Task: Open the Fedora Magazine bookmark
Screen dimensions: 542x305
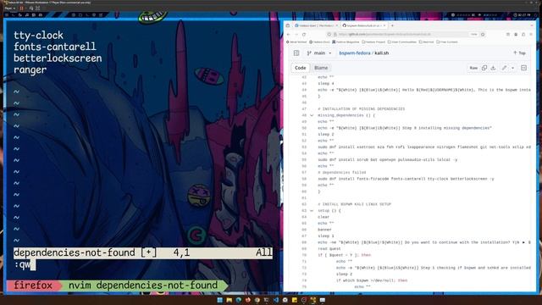Action: coord(346,42)
